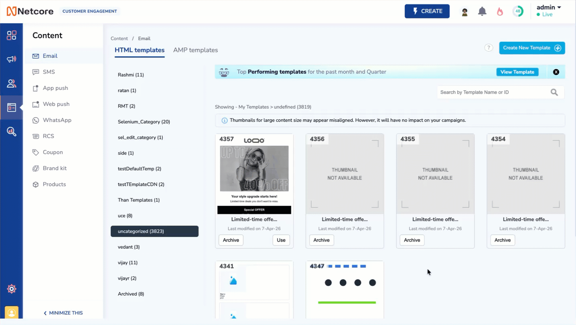Open the dashboard grid icon in sidebar
Viewport: 576px width, 325px height.
(12, 35)
